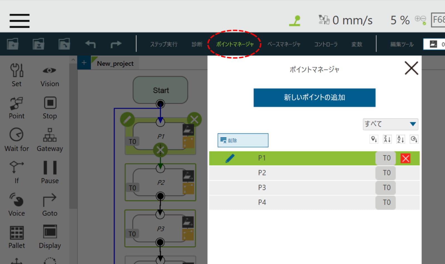Viewport: 445px width, 264px height.
Task: Select the Voice node icon
Action: (17, 200)
